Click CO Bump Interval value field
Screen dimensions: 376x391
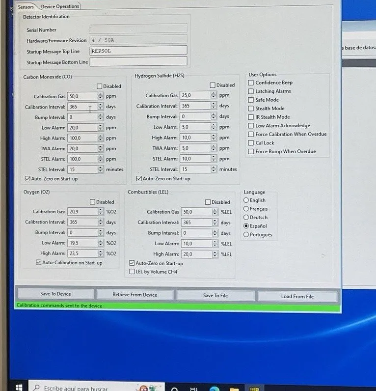tap(82, 117)
